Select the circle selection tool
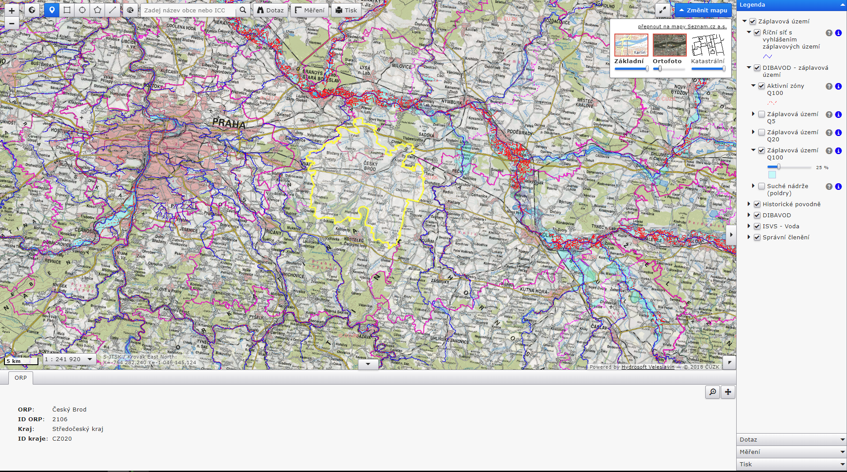The image size is (847, 472). click(82, 10)
